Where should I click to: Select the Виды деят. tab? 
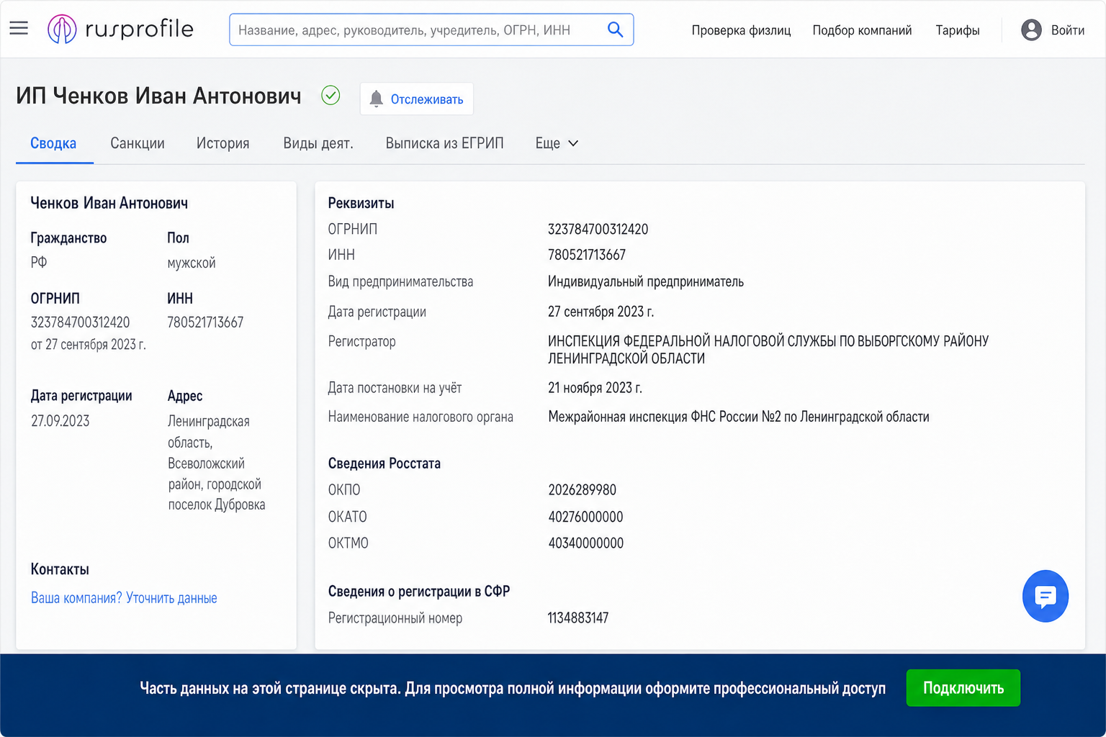pos(318,143)
